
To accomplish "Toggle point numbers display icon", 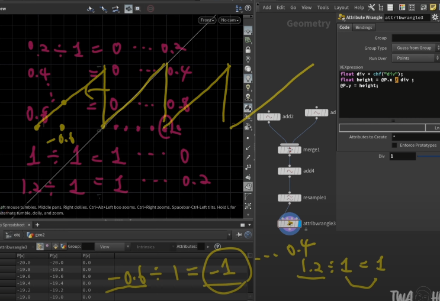I will pyautogui.click(x=248, y=167).
